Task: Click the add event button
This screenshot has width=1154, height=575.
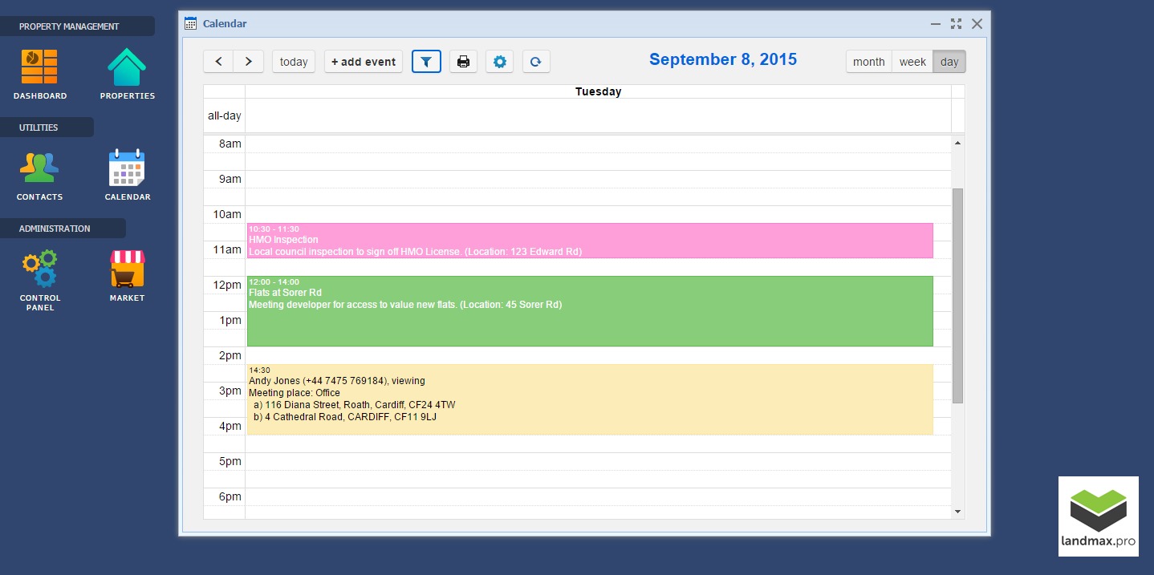Action: (364, 62)
